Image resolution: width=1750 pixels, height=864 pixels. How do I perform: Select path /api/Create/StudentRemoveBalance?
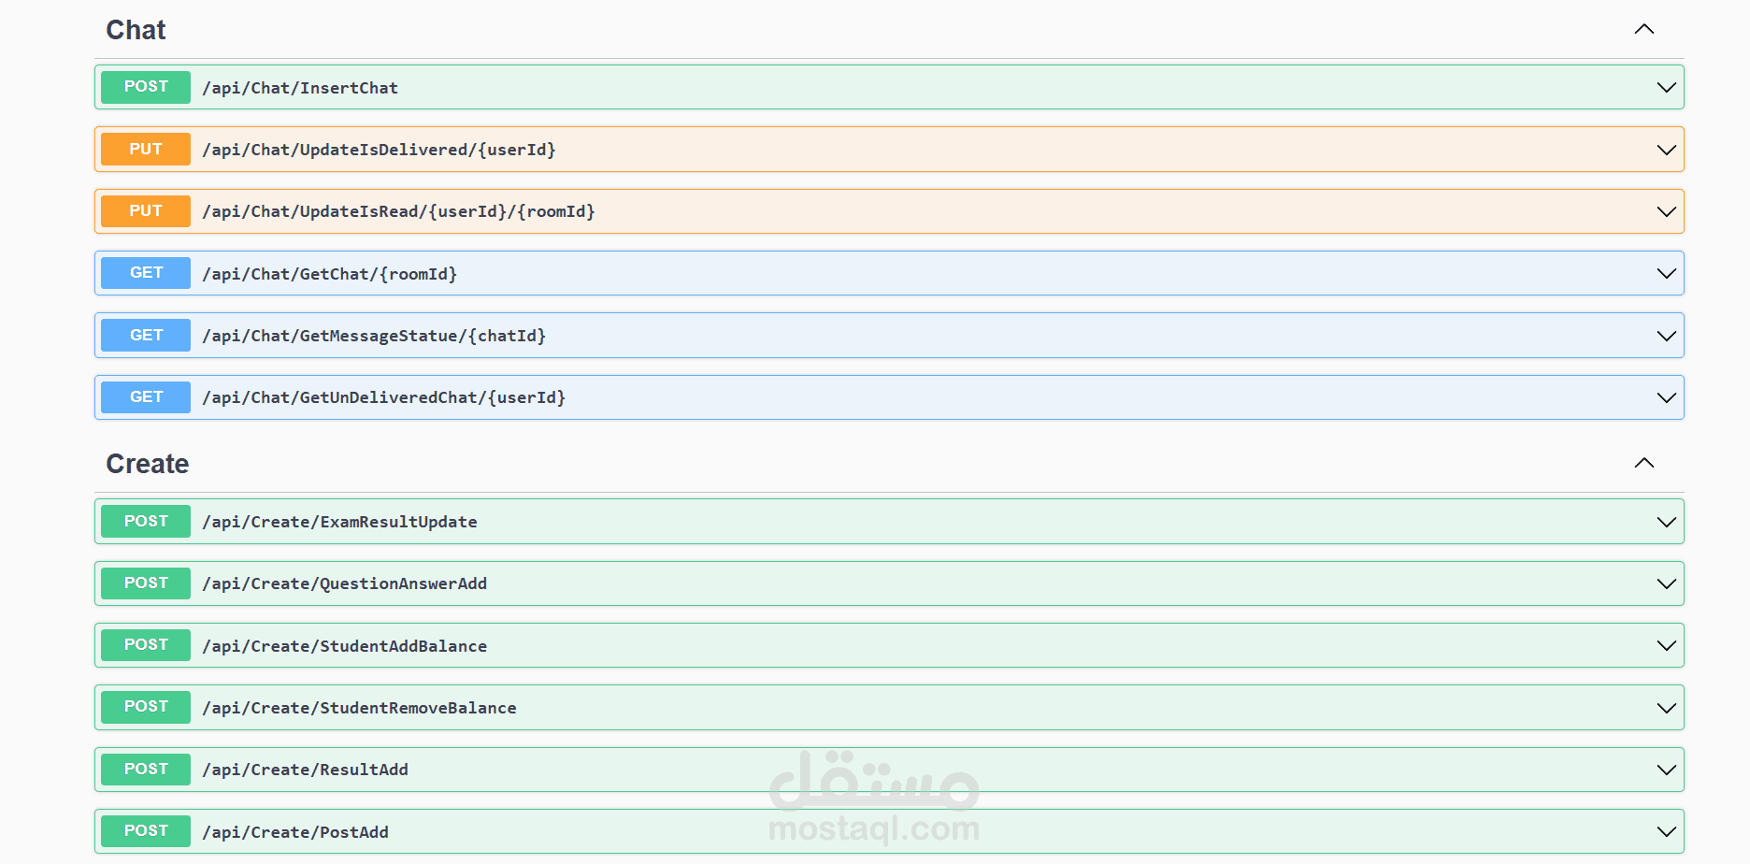[360, 708]
